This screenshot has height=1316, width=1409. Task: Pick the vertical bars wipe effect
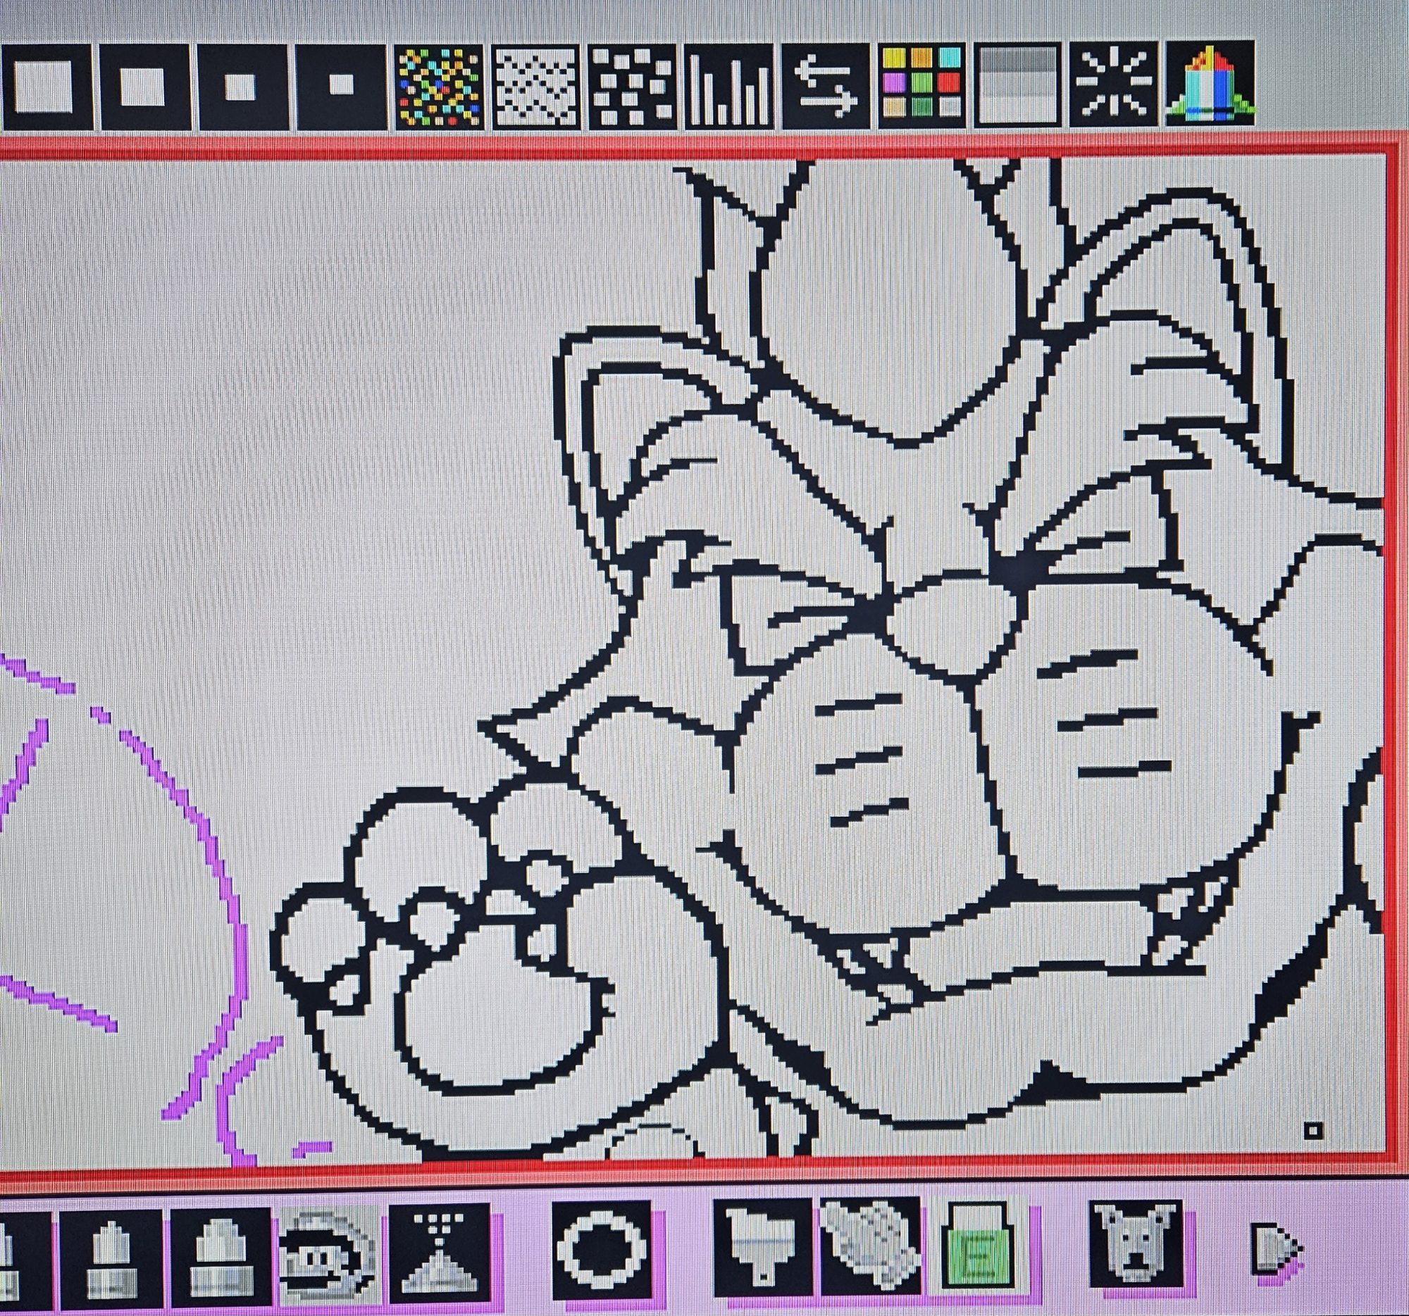click(728, 87)
